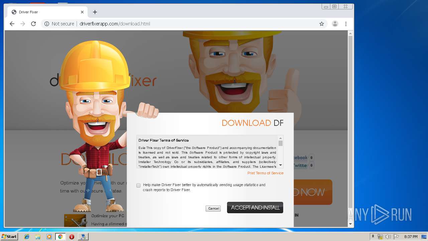The width and height of the screenshot is (428, 241).
Task: Click the browser forward arrow
Action: click(x=23, y=24)
